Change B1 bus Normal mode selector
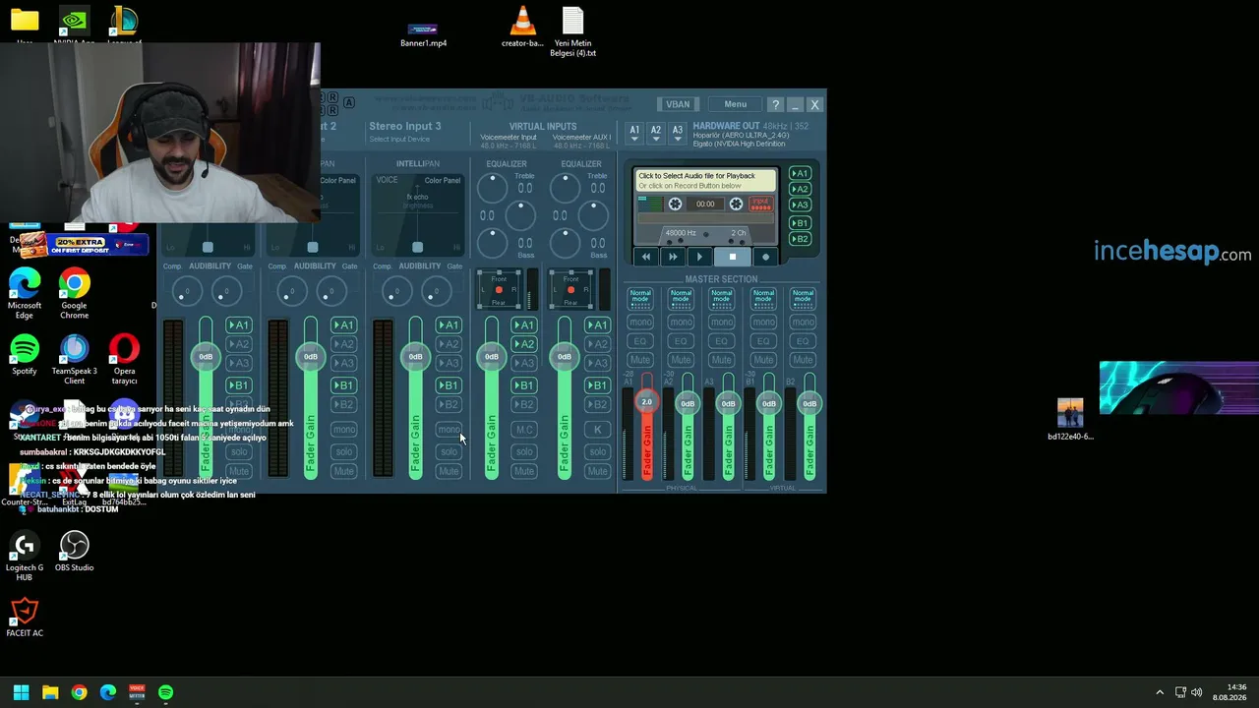 [x=763, y=299]
